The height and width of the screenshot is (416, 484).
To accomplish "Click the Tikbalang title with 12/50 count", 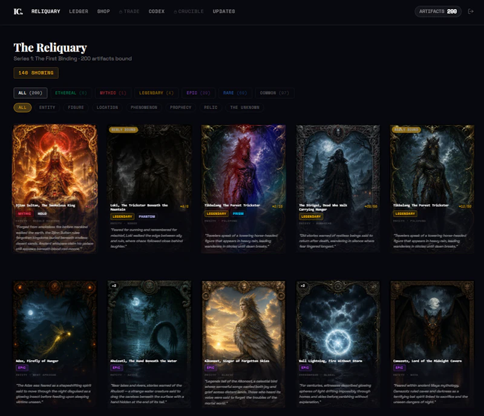I will point(420,205).
